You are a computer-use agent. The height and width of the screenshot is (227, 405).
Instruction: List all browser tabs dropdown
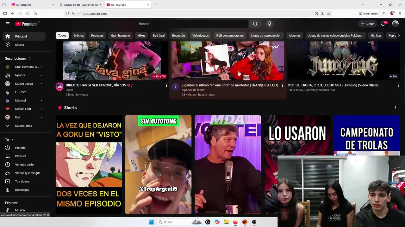[x=363, y=5]
